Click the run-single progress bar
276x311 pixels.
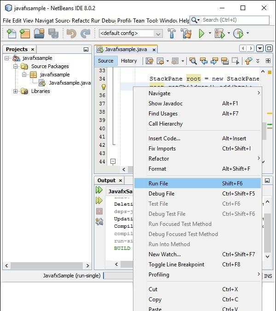[x=118, y=276]
